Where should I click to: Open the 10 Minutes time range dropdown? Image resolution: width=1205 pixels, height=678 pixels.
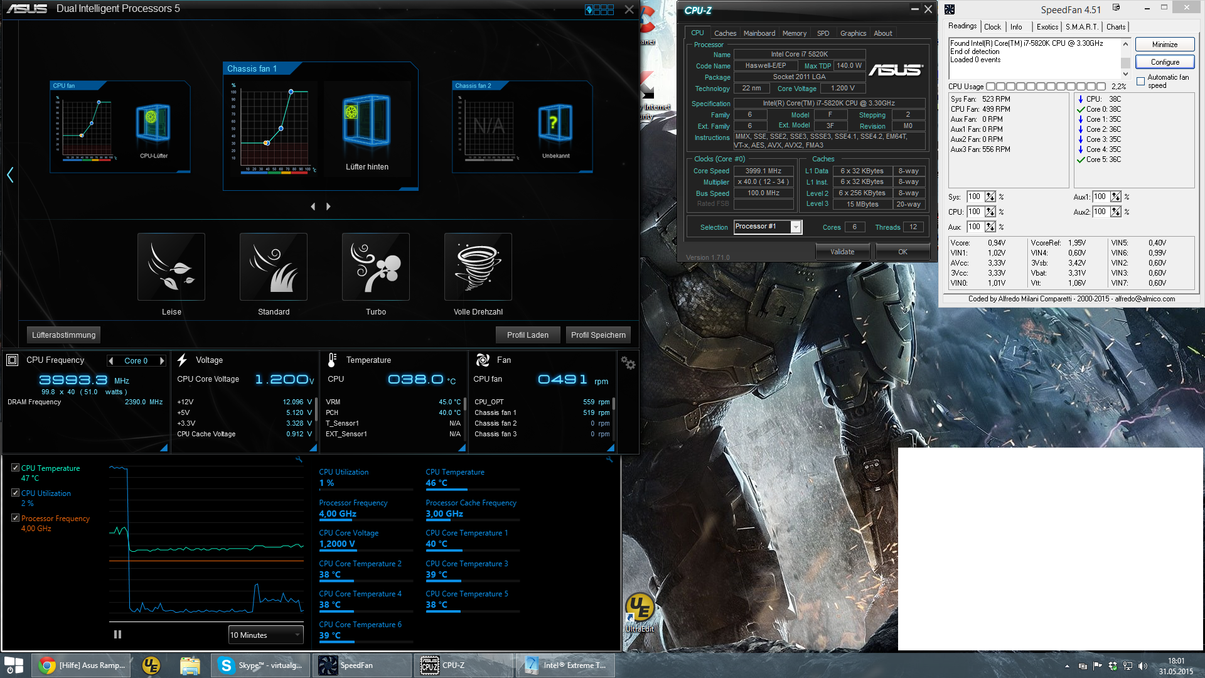coord(265,635)
